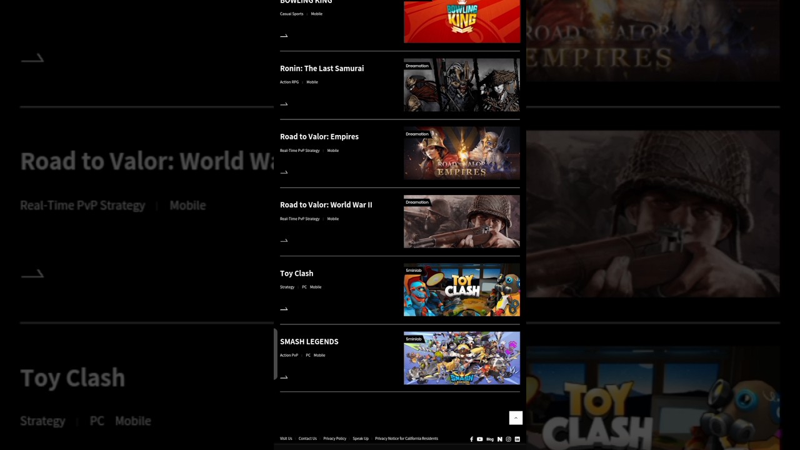Open the Road to Valor: Empires title
The width and height of the screenshot is (800, 450).
(x=319, y=136)
